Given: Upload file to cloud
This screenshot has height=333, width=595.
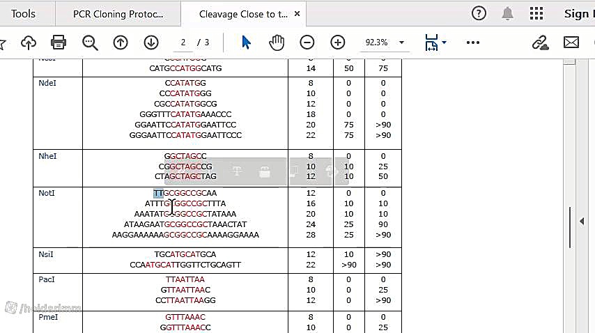Looking at the screenshot, I should 29,42.
